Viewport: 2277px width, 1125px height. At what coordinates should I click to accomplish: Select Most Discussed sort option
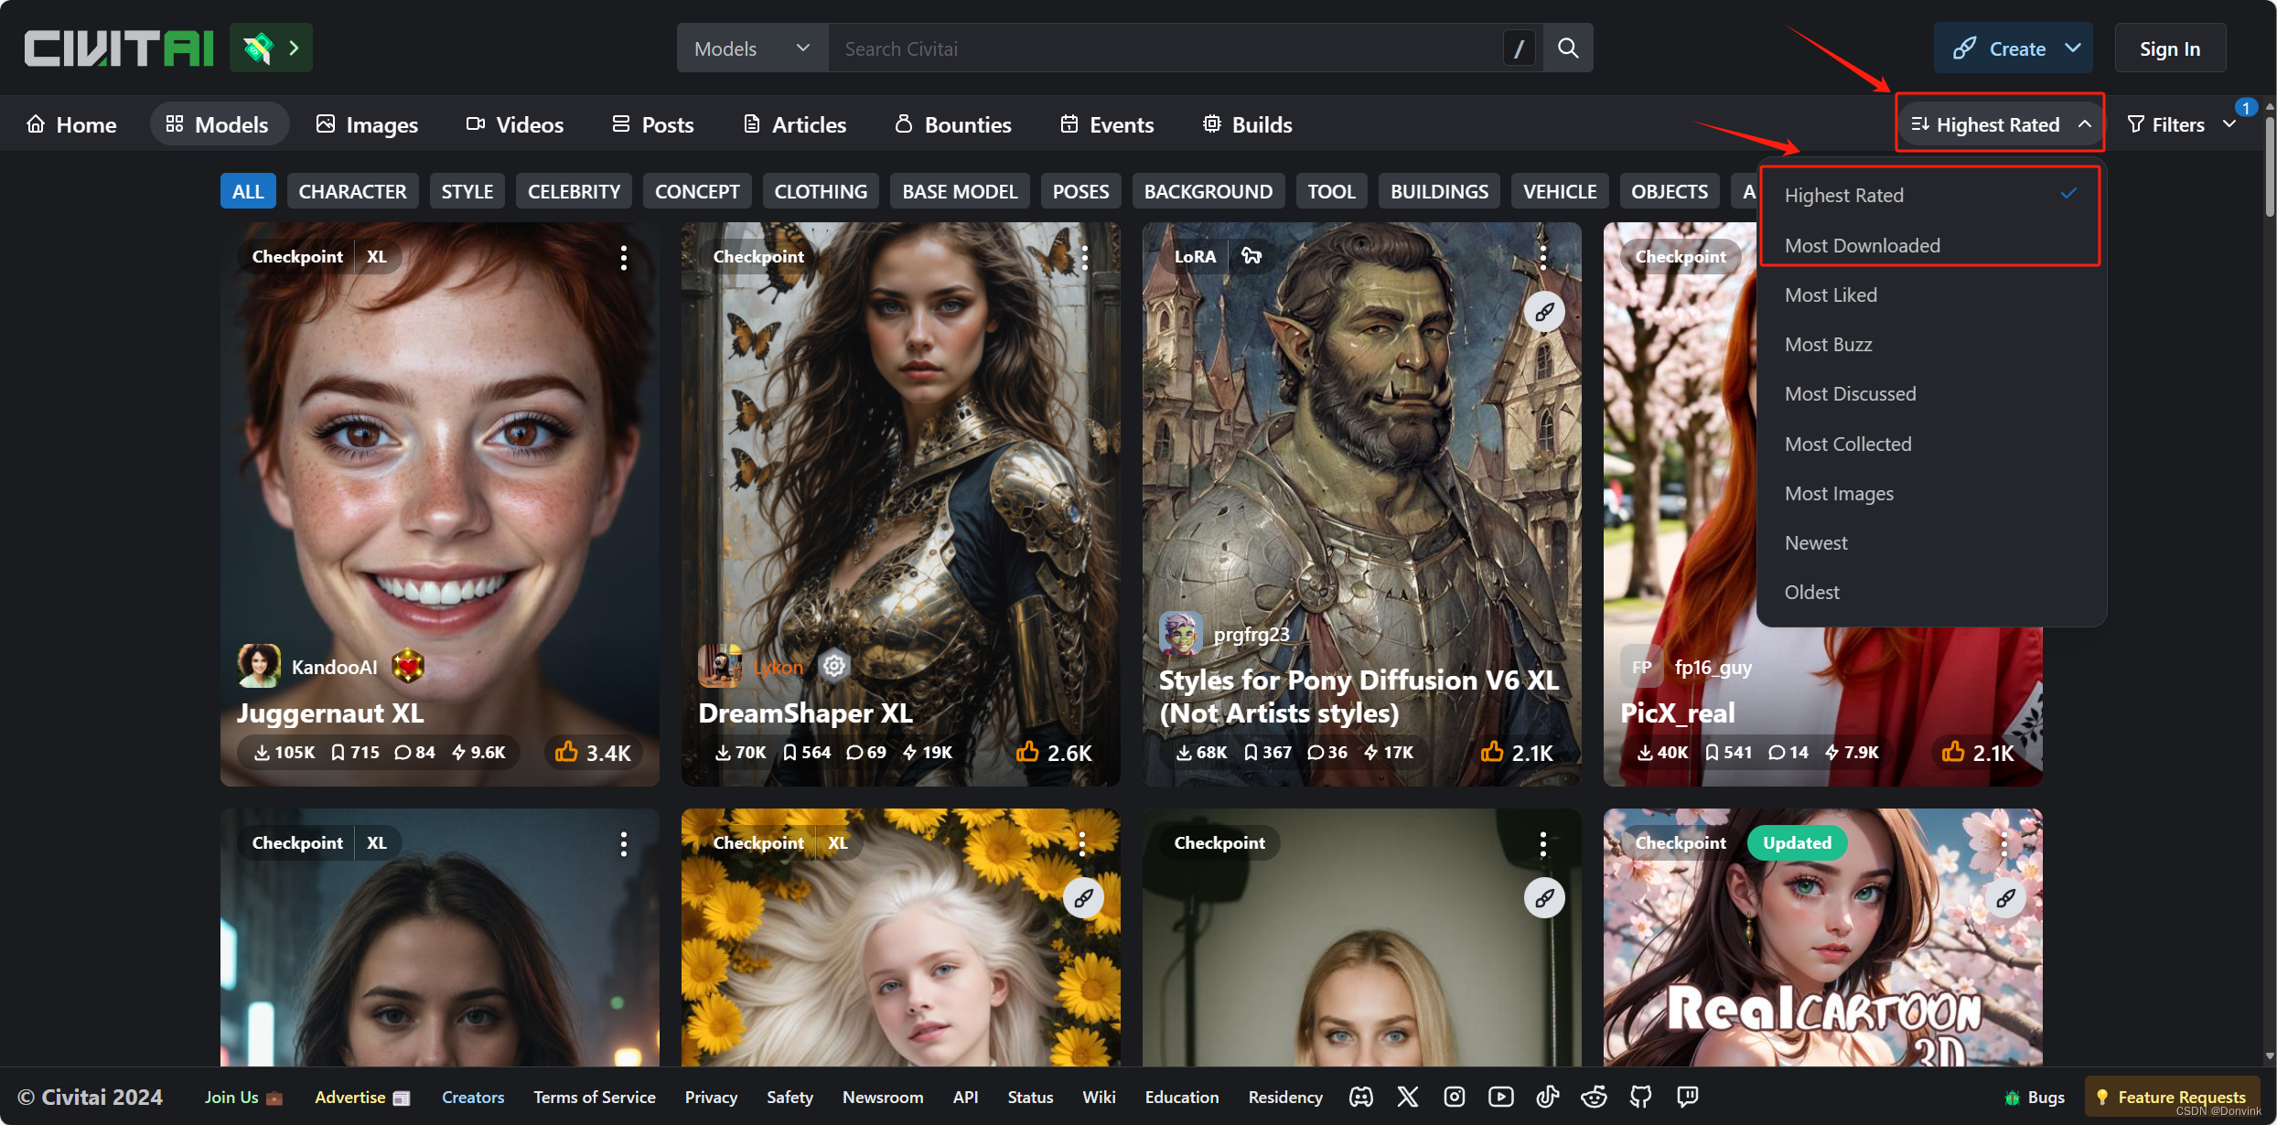pos(1931,393)
